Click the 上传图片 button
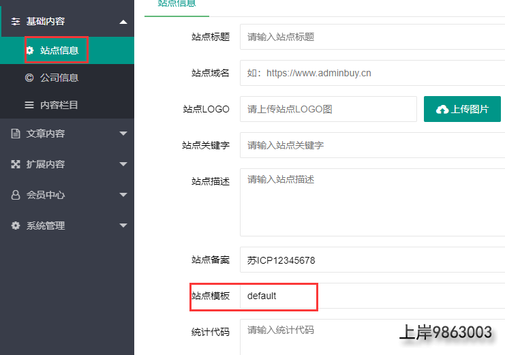 pos(462,109)
